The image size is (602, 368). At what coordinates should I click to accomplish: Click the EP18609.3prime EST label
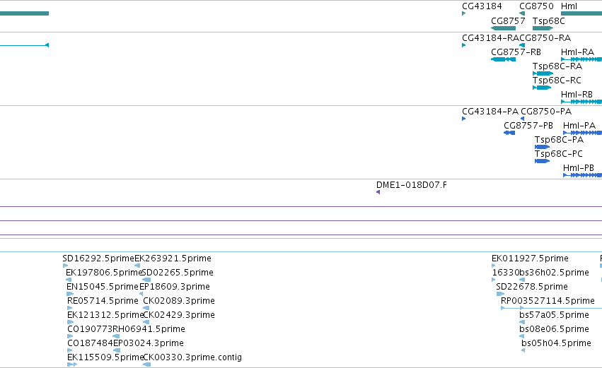point(175,287)
